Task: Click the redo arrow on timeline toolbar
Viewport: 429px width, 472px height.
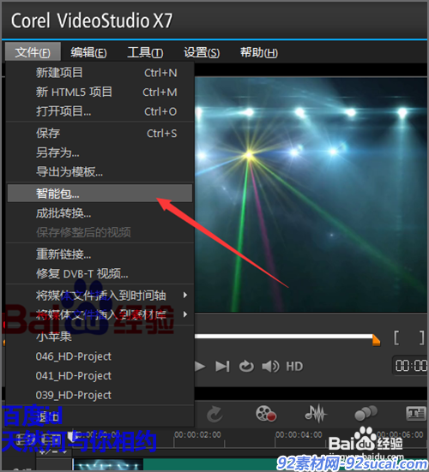Action: [214, 414]
